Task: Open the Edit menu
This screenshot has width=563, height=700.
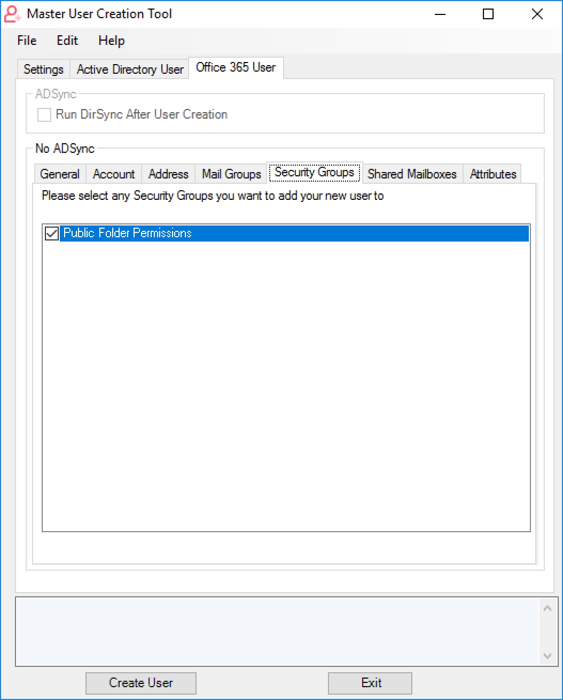Action: tap(67, 41)
